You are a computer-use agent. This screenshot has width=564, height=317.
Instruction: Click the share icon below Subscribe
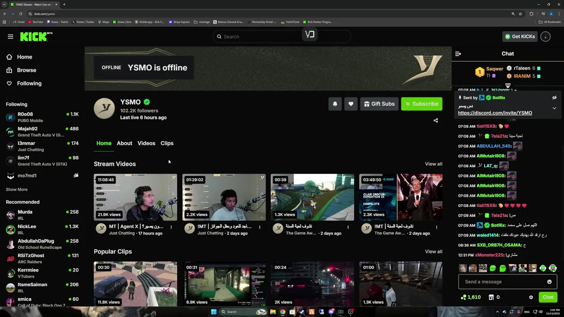point(436,120)
